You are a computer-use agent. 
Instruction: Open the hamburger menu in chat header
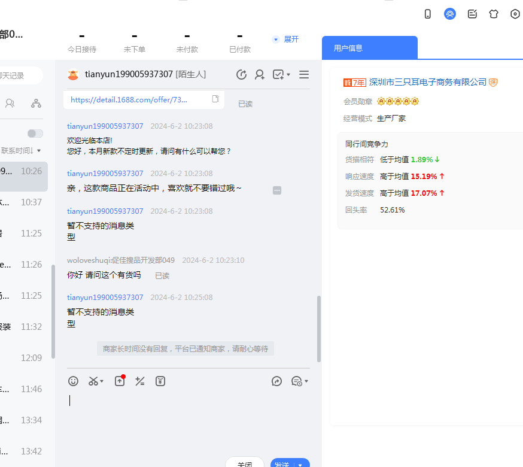(x=304, y=74)
